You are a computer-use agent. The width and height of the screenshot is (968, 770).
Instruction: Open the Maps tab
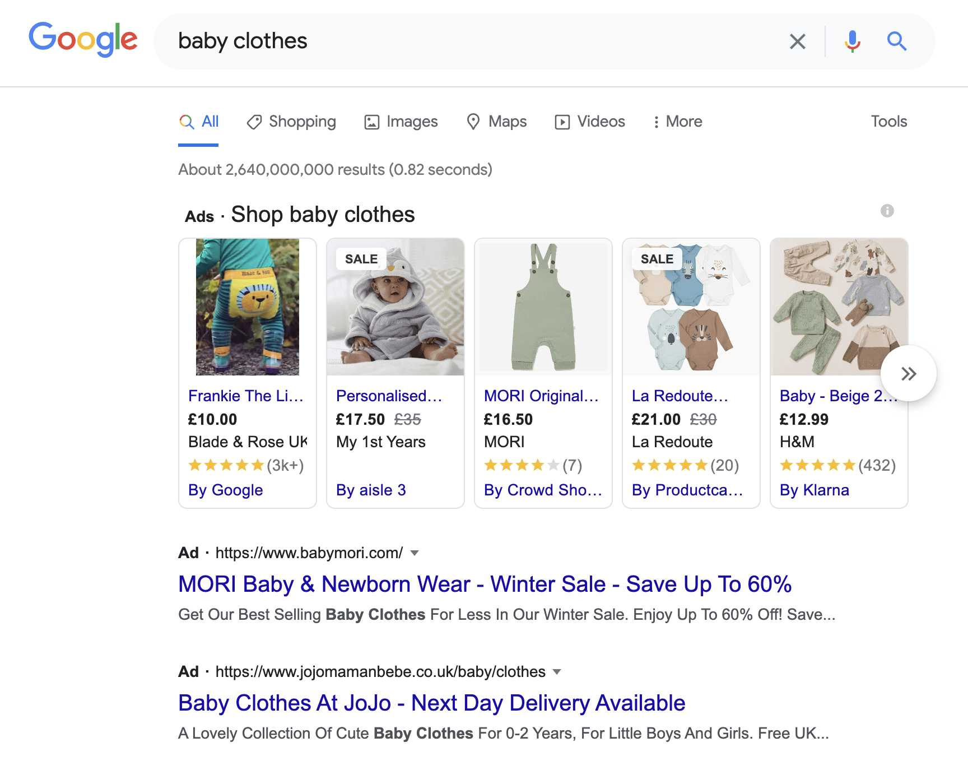(497, 122)
